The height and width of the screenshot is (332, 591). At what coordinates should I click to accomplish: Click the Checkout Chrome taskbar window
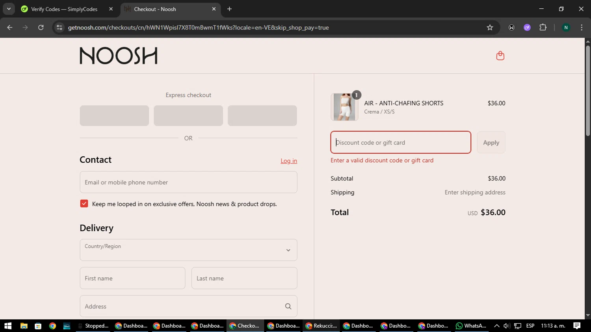coord(245,326)
